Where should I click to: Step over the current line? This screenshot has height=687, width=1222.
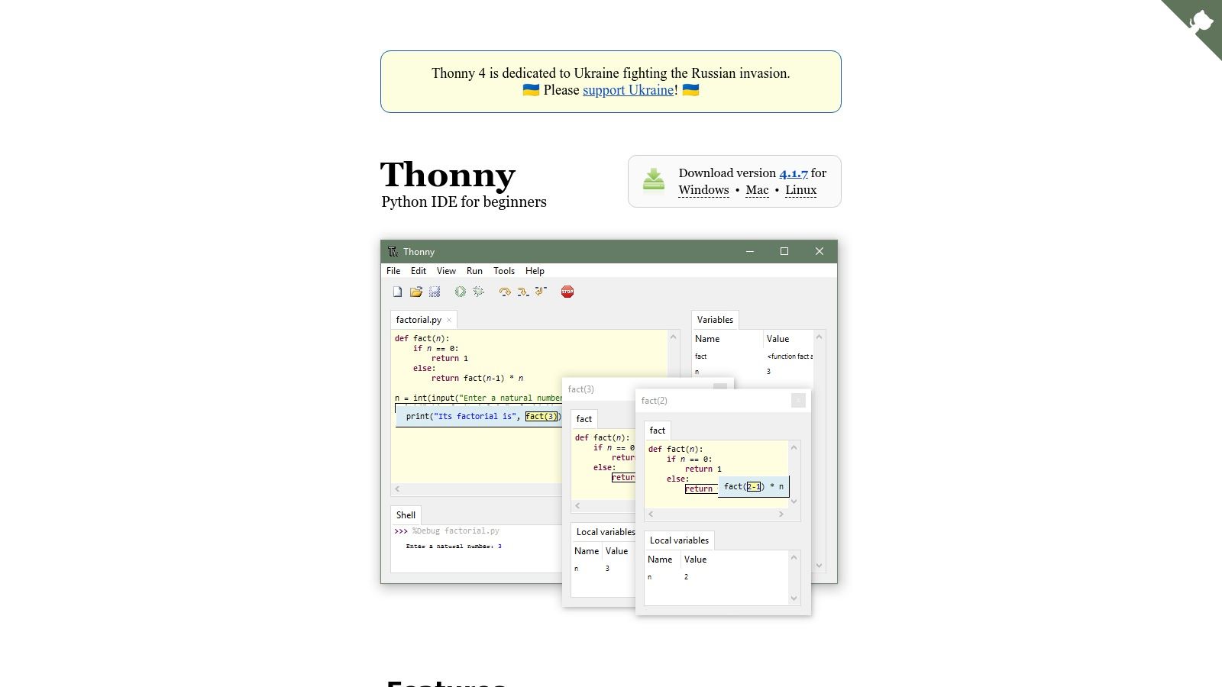point(505,292)
